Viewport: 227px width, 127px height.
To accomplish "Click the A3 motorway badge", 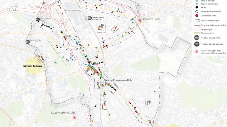I will point(14,9).
